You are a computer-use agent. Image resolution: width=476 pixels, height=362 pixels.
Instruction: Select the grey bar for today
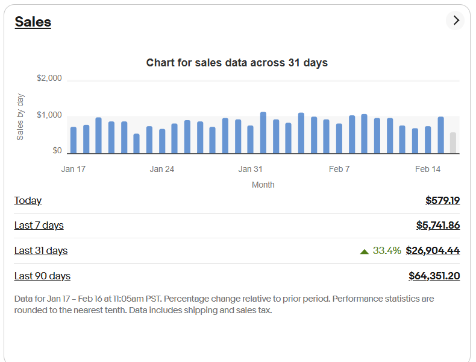coord(453,143)
